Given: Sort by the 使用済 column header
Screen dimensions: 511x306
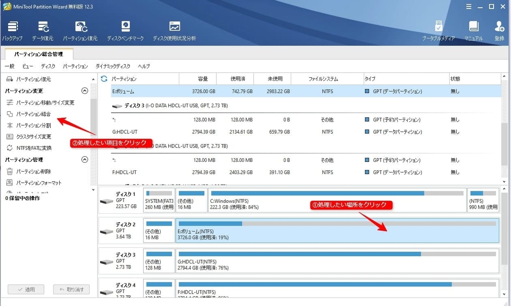Looking at the screenshot, I should (x=235, y=79).
